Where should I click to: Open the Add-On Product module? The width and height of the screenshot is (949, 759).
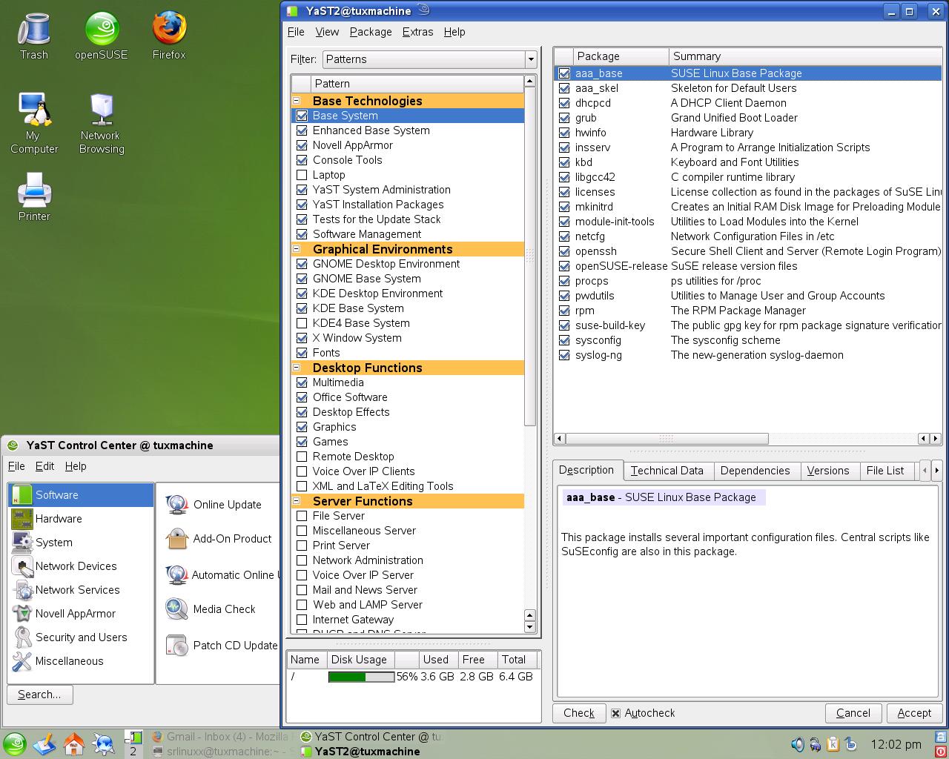point(219,539)
